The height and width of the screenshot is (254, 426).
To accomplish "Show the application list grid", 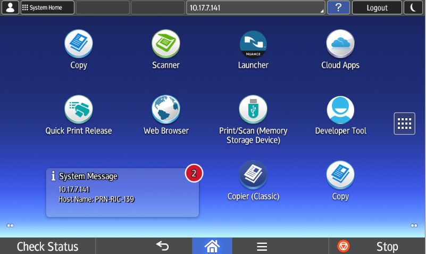I will point(404,124).
